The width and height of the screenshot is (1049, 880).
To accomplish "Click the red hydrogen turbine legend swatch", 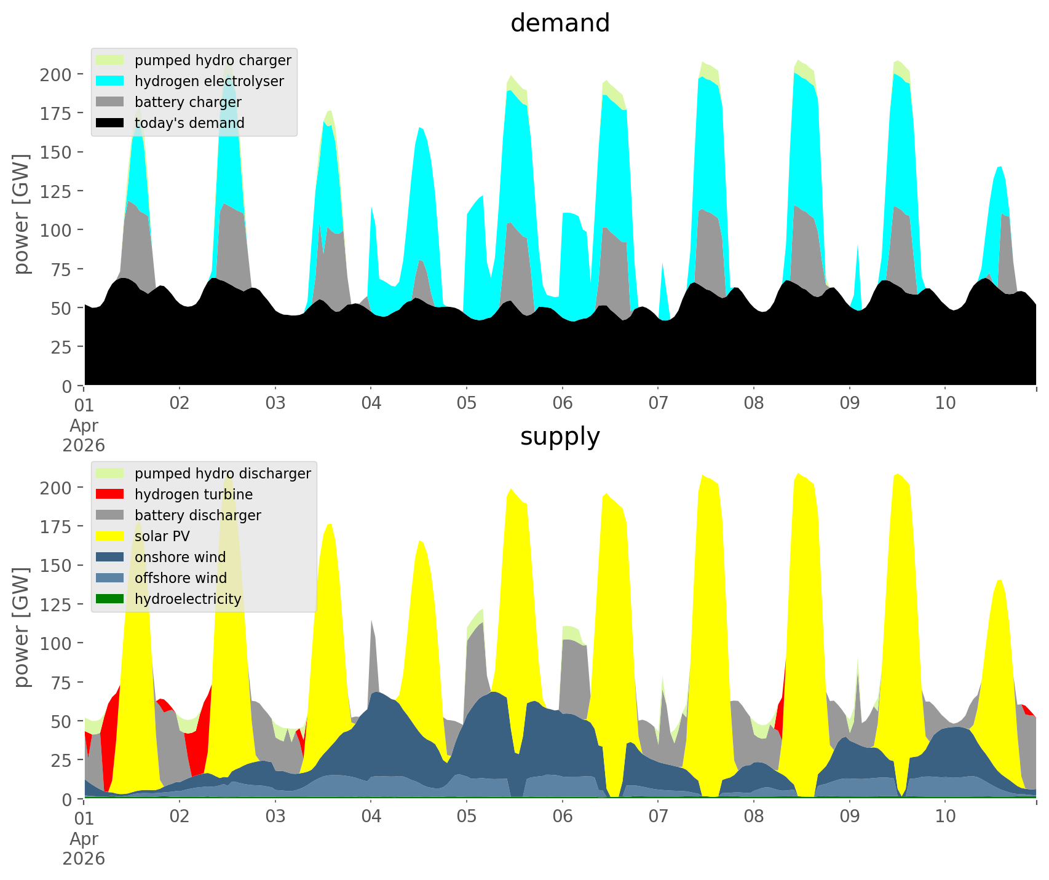I will (x=110, y=494).
